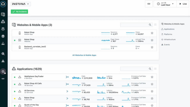190x107 pixels.
Task: Open Robot Shop Website entry
Action: (29, 40)
